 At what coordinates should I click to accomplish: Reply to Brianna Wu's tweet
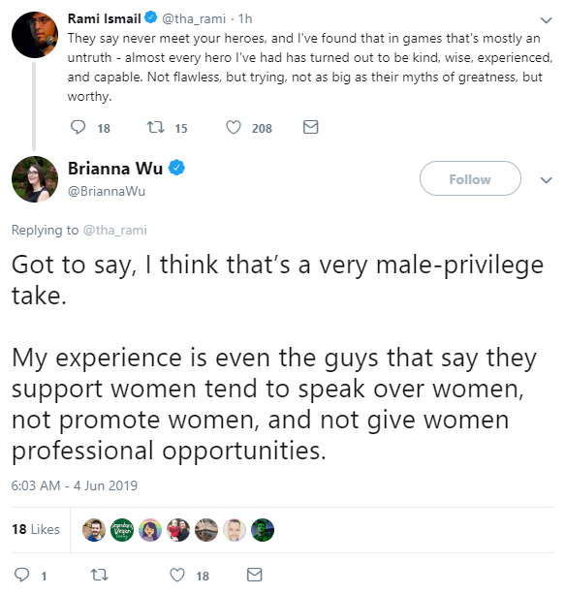click(21, 575)
